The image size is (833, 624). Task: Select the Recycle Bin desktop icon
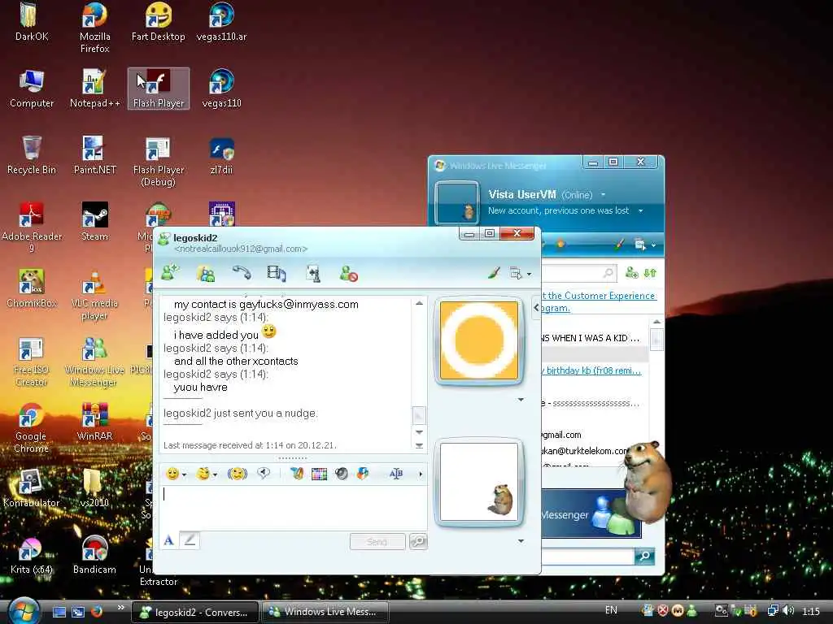click(x=32, y=155)
